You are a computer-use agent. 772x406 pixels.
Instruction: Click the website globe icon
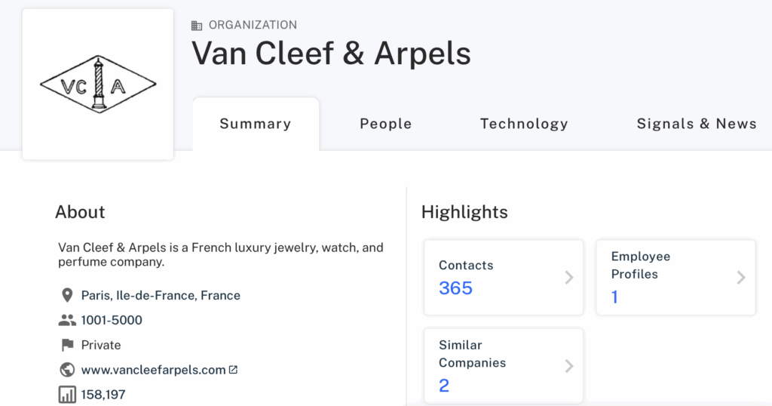pyautogui.click(x=67, y=370)
